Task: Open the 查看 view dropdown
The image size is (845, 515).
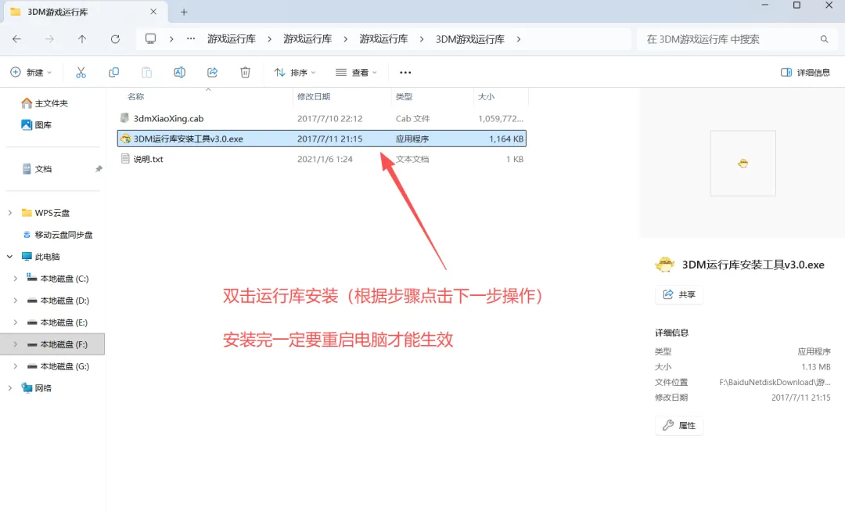Action: tap(356, 72)
